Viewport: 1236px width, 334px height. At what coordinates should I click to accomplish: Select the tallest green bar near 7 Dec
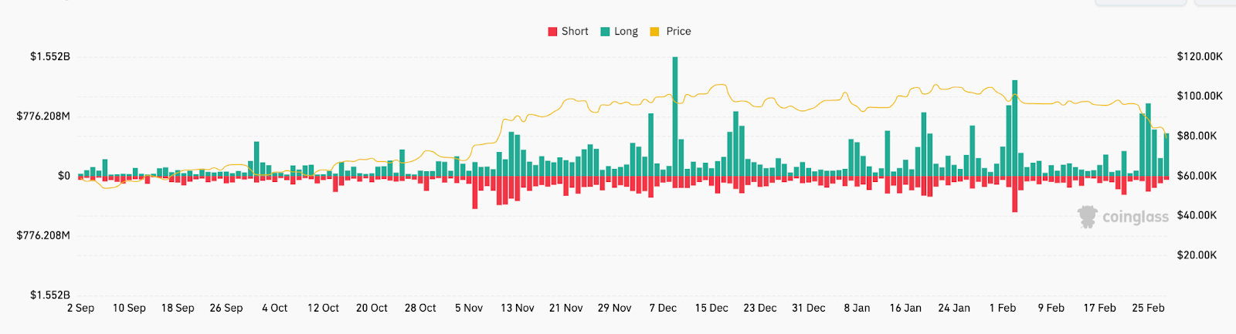[x=675, y=116]
